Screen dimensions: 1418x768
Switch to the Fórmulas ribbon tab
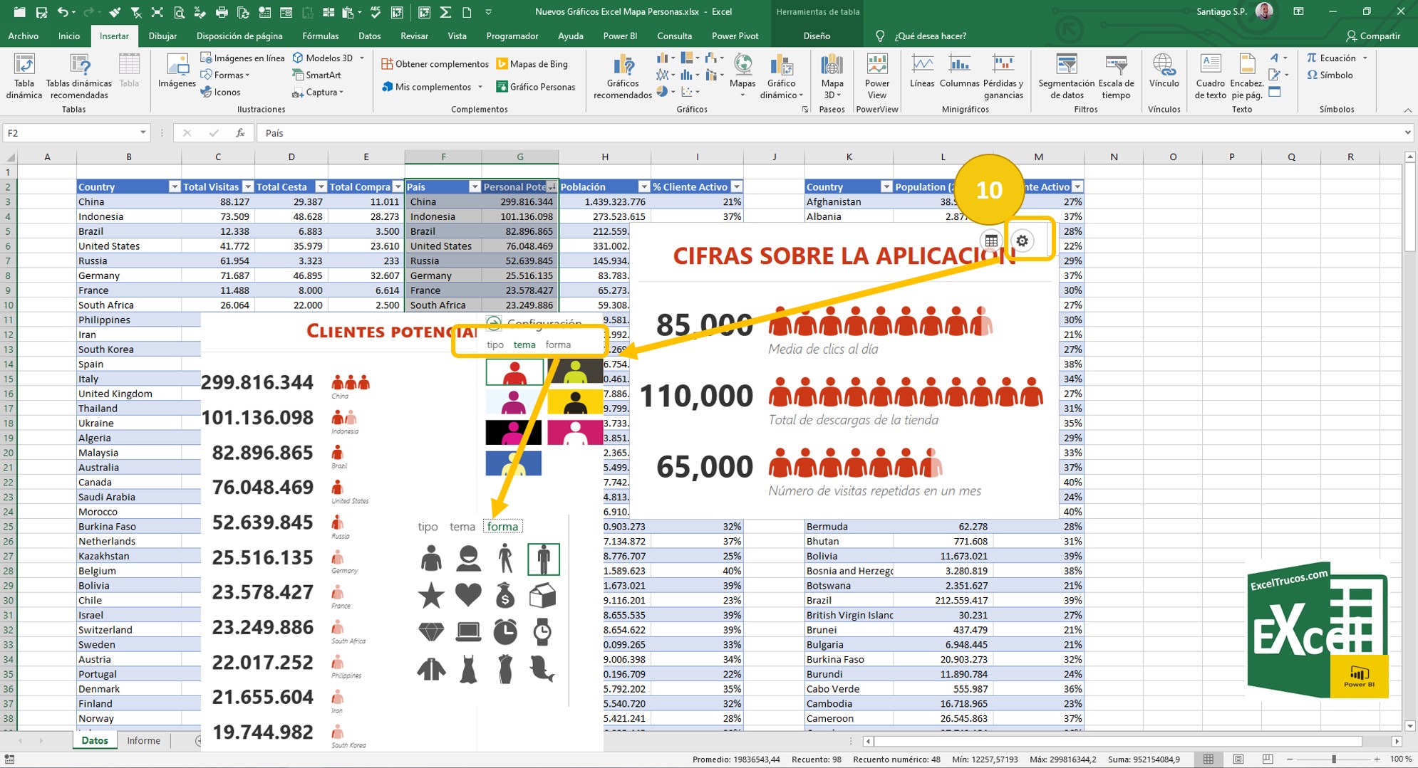tap(320, 36)
